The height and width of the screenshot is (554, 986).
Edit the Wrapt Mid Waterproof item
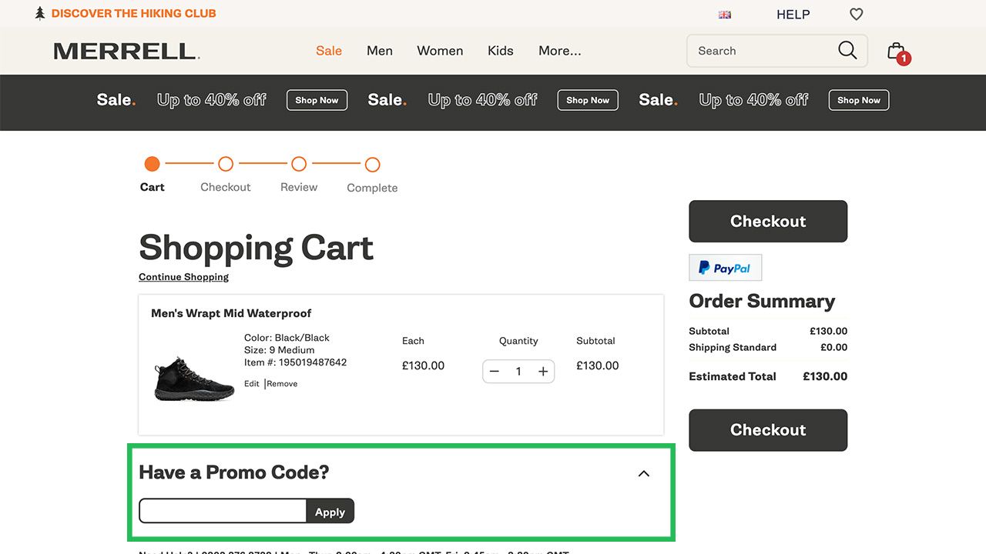click(x=252, y=384)
